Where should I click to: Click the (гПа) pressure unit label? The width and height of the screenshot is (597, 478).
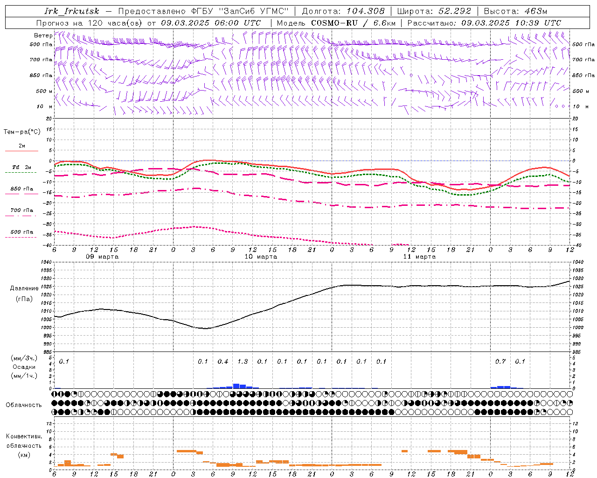click(24, 299)
